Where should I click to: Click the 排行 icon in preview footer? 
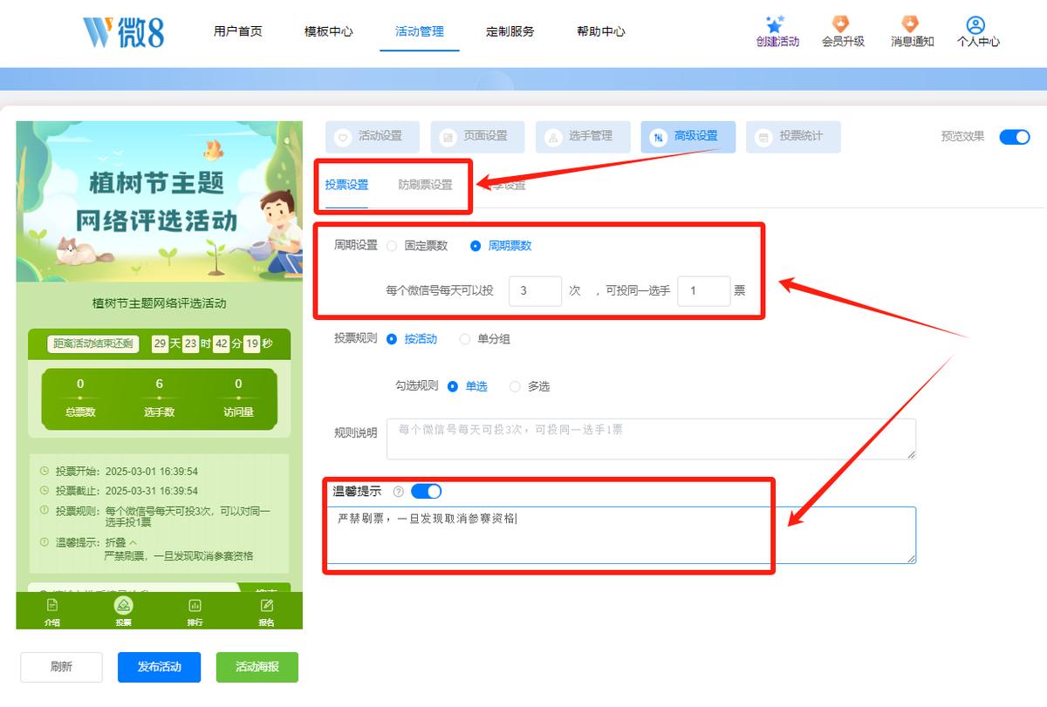pyautogui.click(x=195, y=605)
